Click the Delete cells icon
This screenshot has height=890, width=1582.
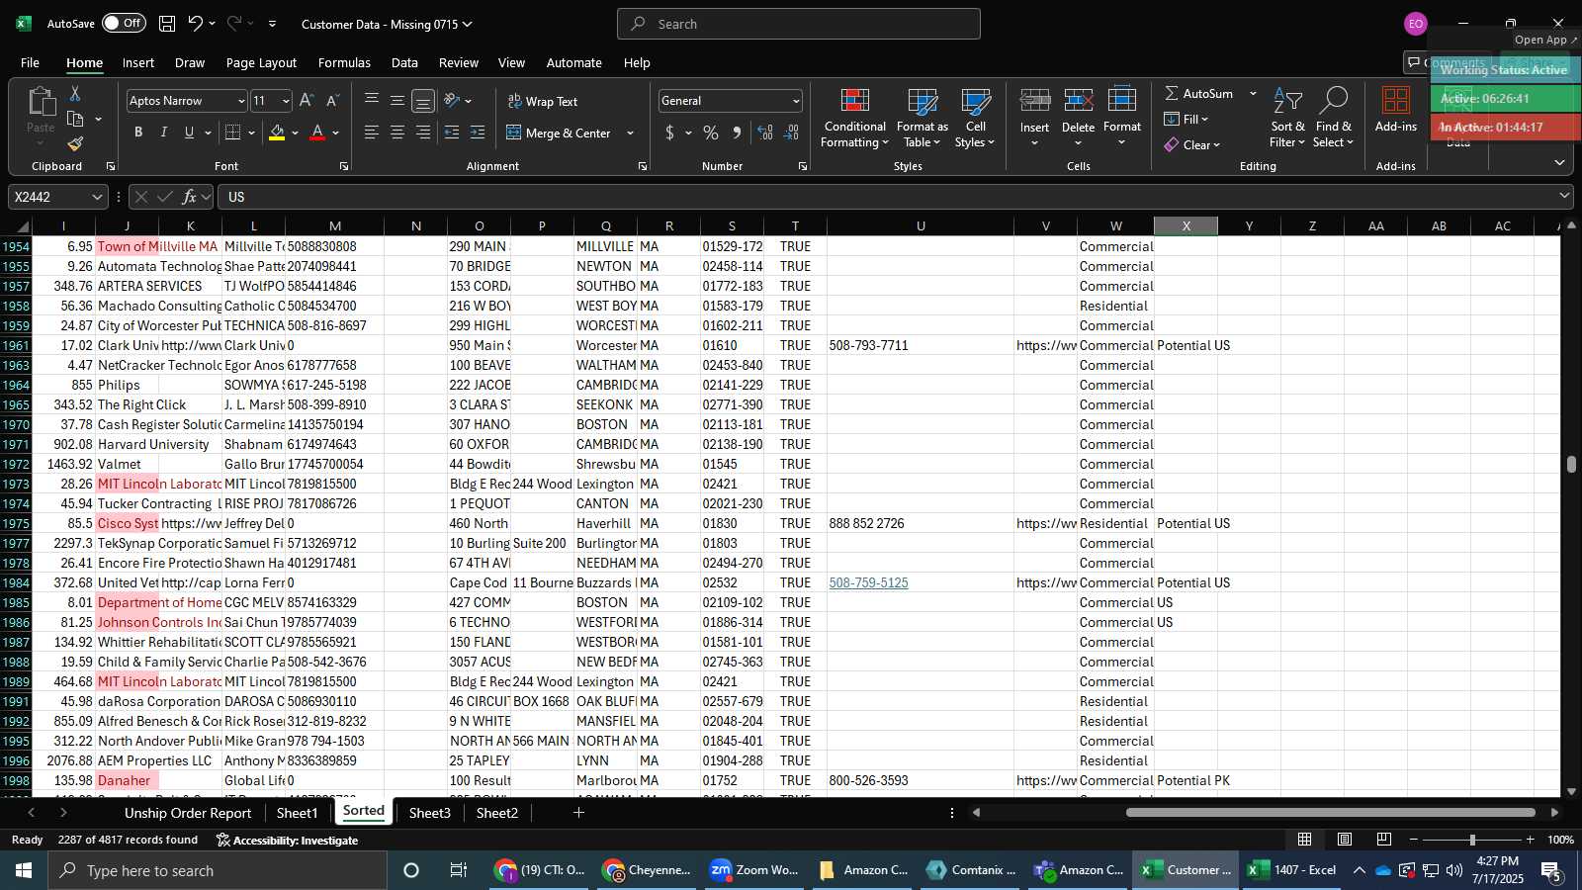[x=1079, y=101]
